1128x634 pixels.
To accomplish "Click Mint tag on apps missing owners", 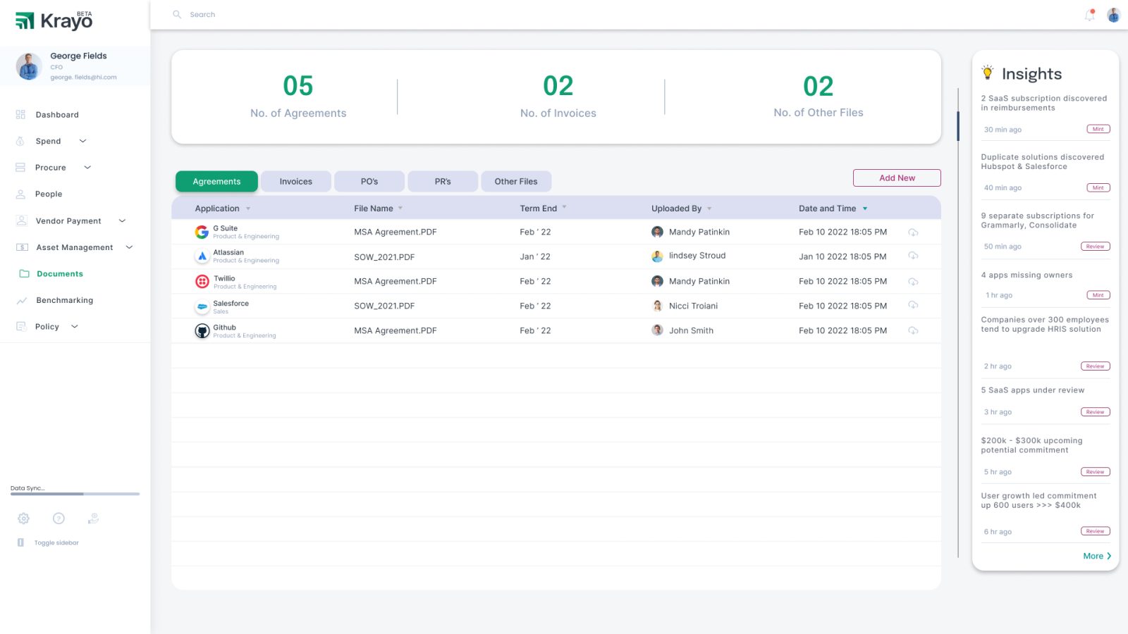I will point(1098,295).
